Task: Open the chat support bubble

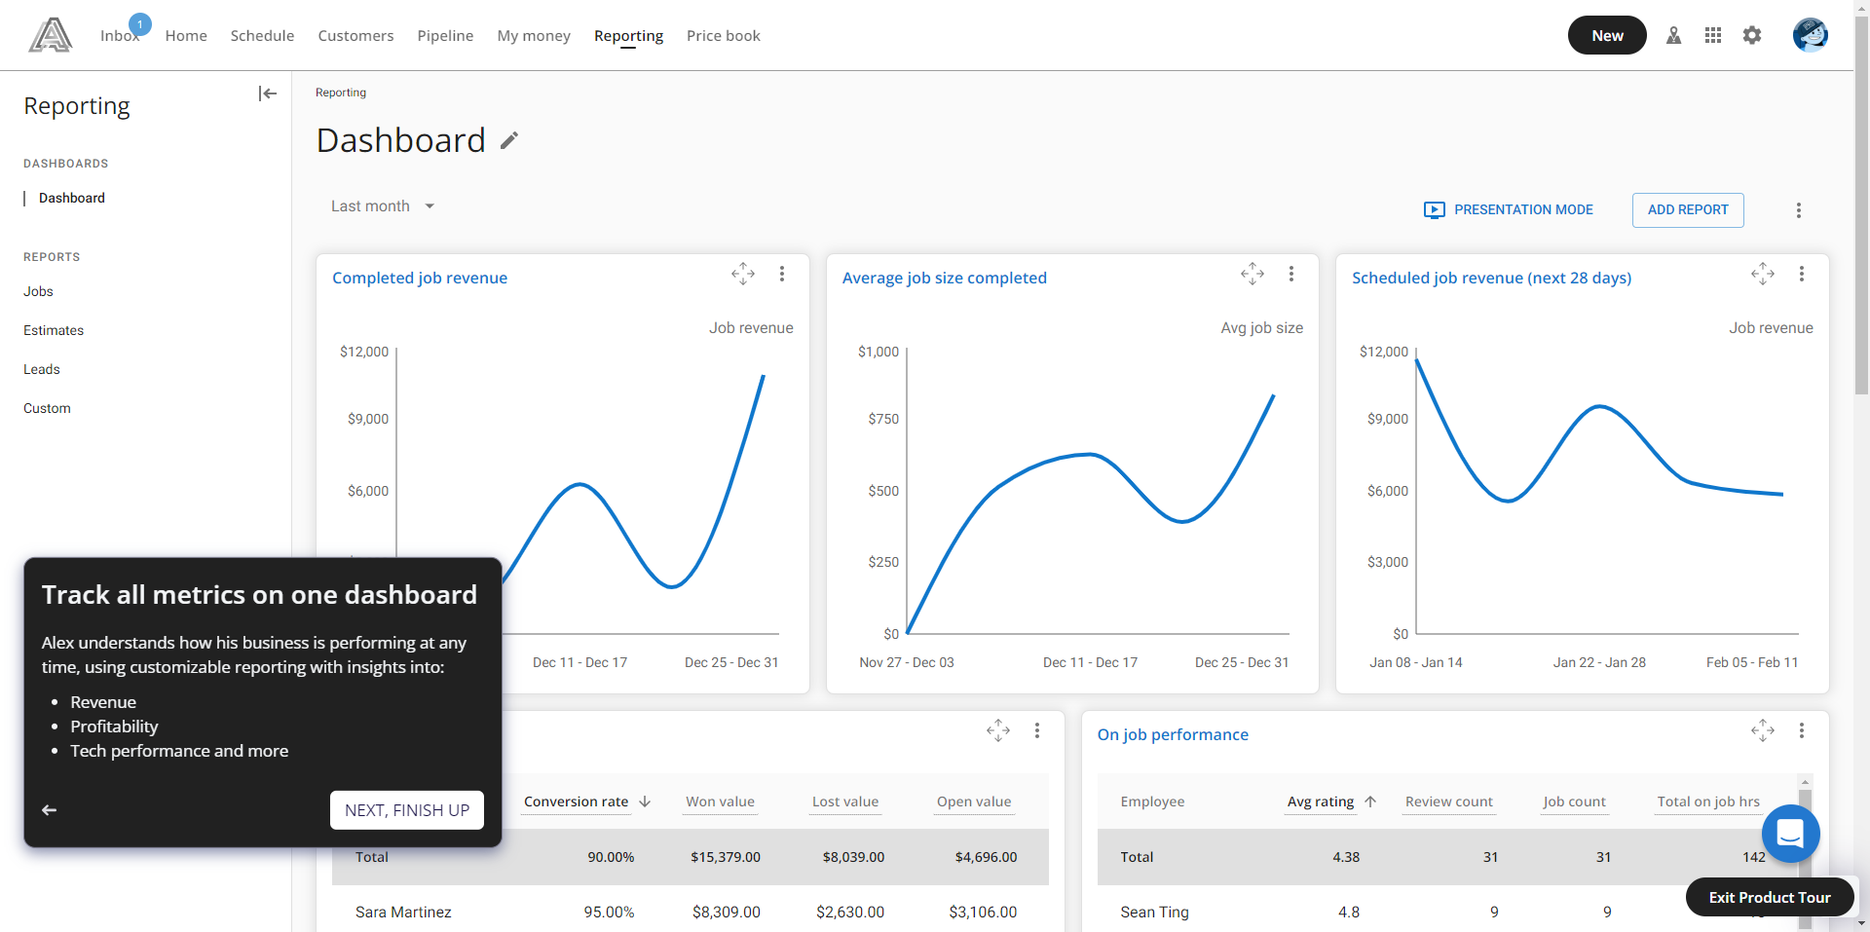Action: pos(1791,834)
